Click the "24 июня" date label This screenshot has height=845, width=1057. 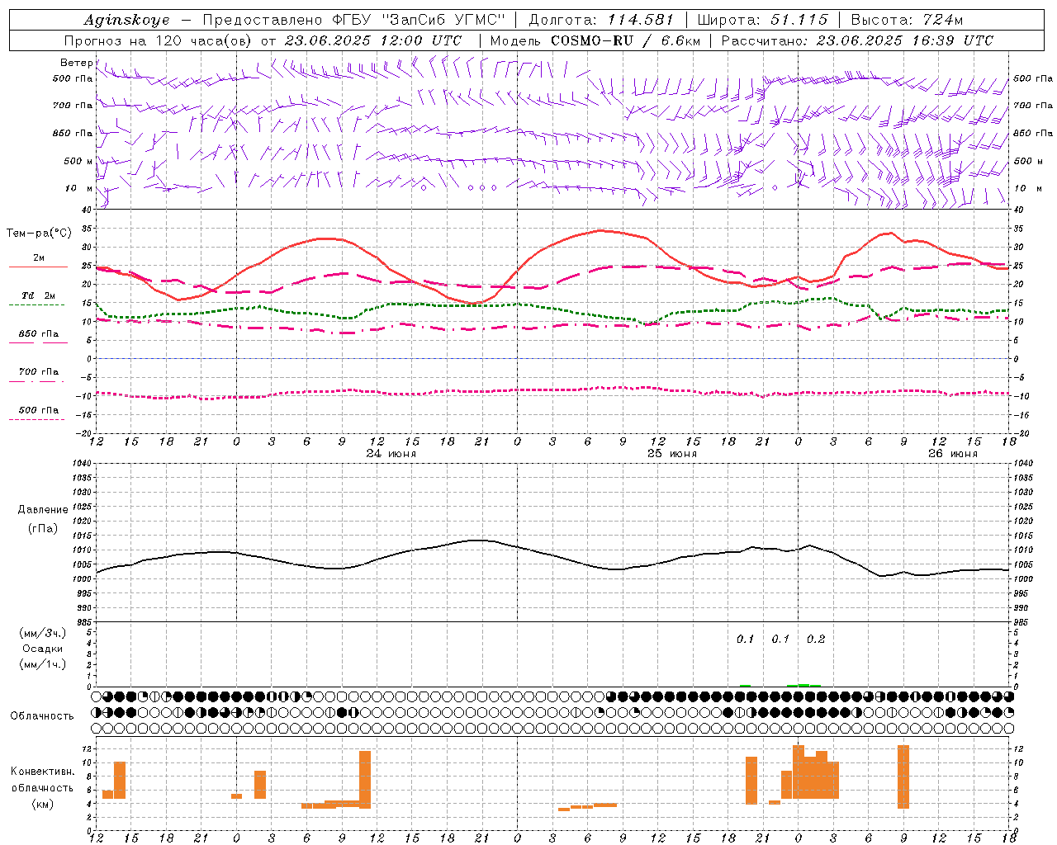pos(391,454)
